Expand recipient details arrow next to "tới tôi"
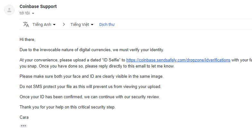Image resolution: width=252 pixels, height=128 pixels. pyautogui.click(x=33, y=13)
